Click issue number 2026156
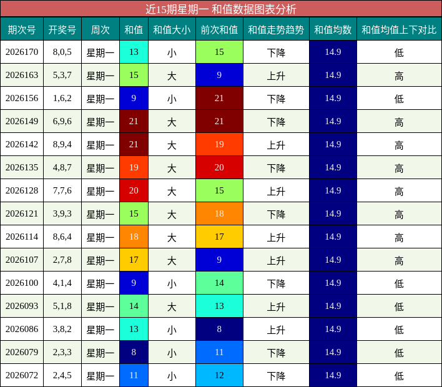 click(x=22, y=98)
